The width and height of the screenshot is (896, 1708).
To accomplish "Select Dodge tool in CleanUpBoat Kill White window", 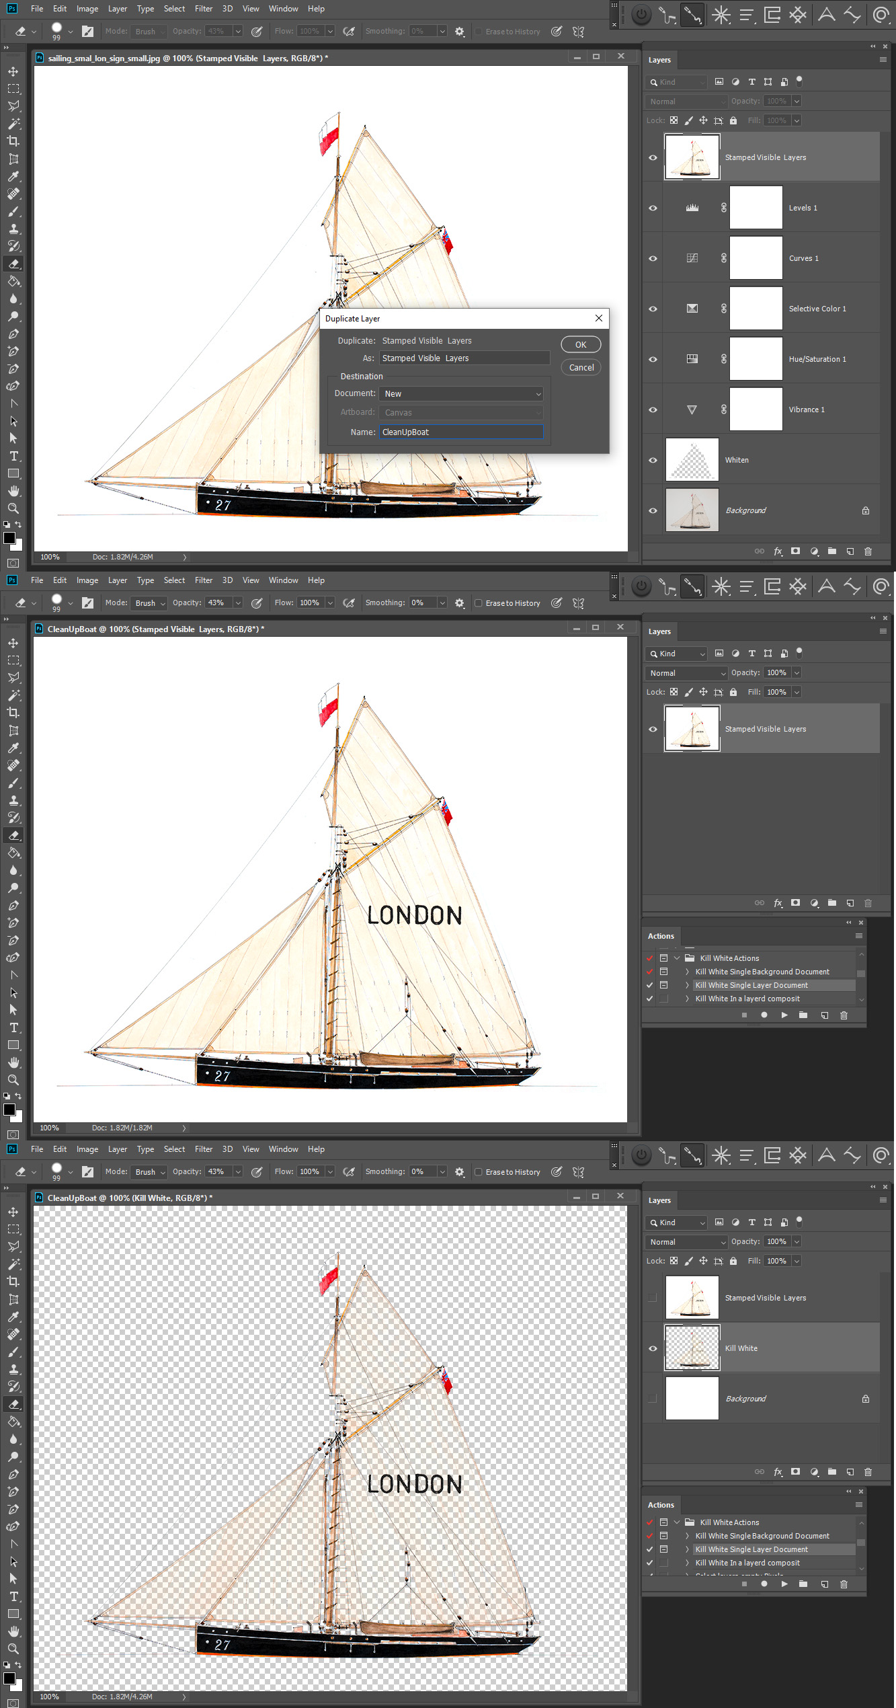I will click(13, 1457).
